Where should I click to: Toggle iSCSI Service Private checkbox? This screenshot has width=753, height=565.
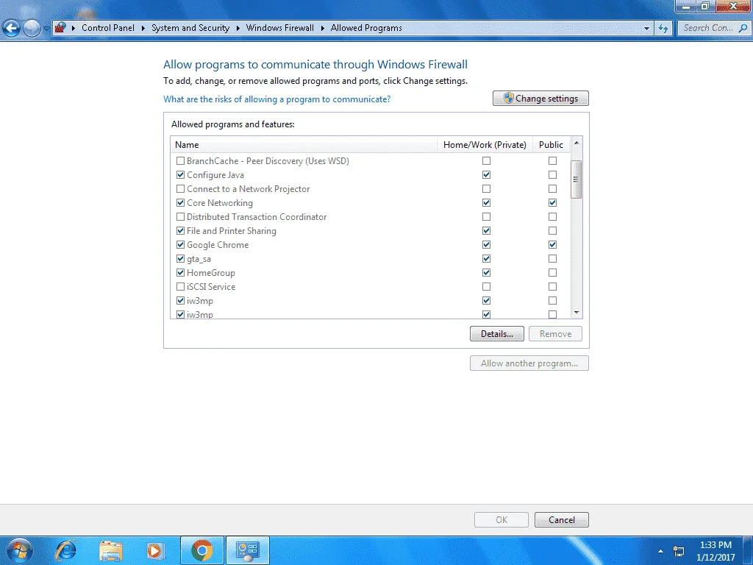point(487,286)
